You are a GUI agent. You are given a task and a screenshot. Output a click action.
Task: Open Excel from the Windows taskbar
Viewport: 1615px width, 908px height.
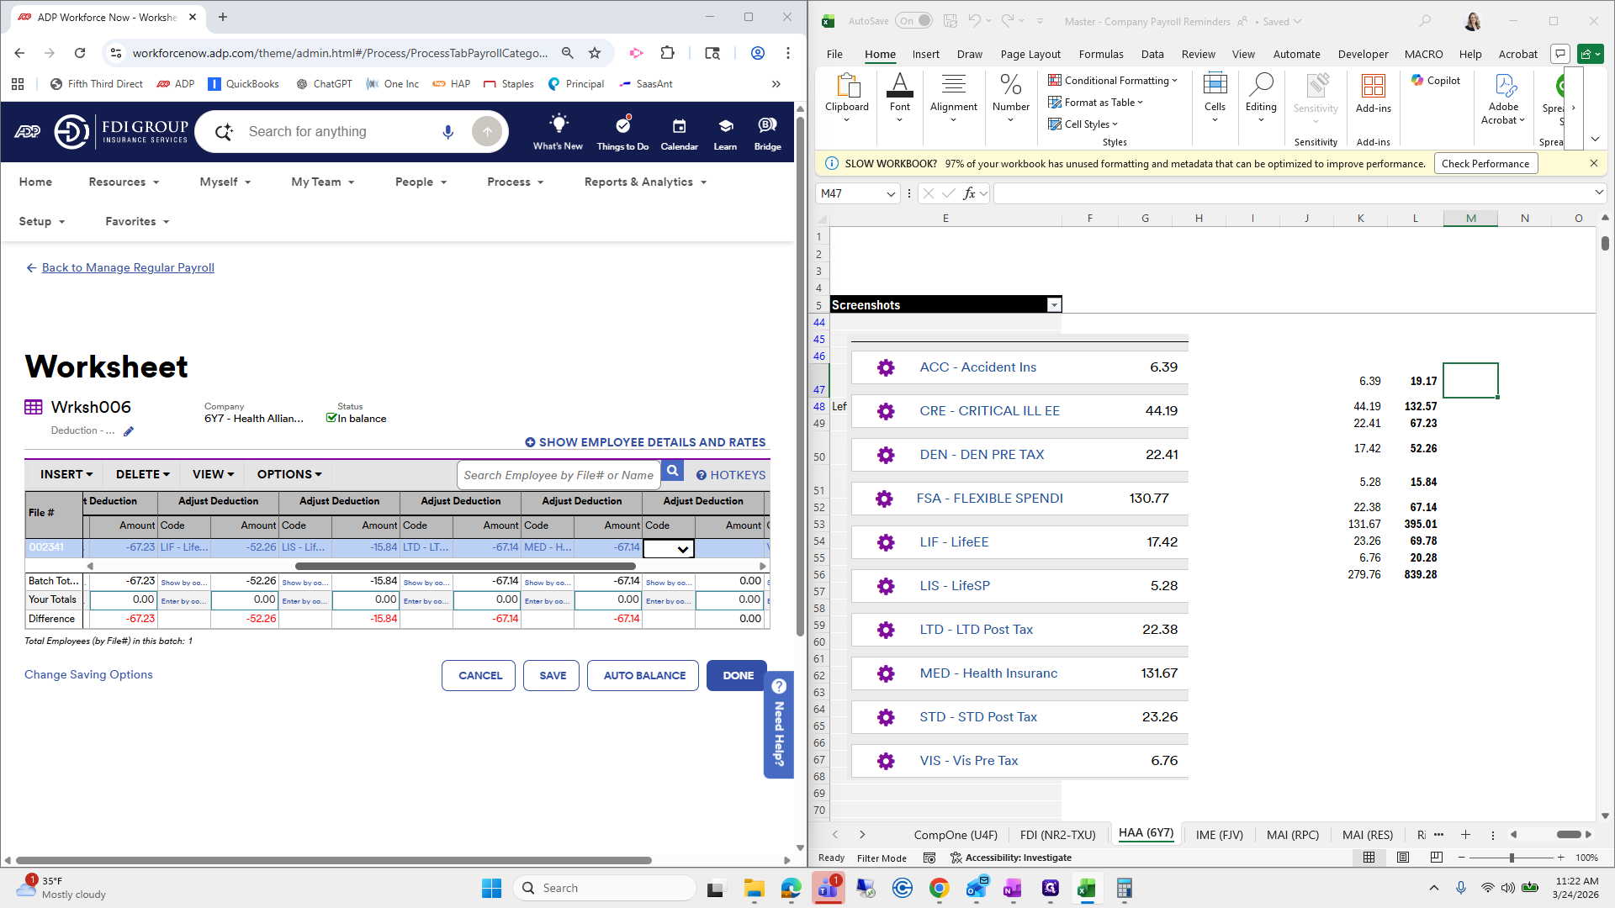pos(1086,888)
